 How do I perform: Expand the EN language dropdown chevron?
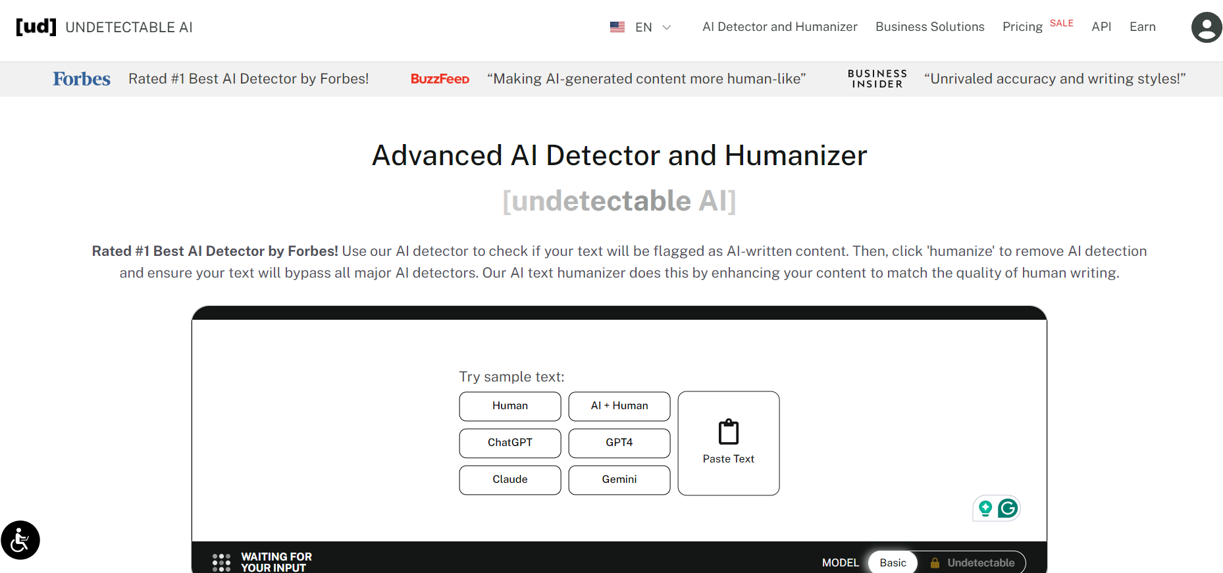[667, 27]
